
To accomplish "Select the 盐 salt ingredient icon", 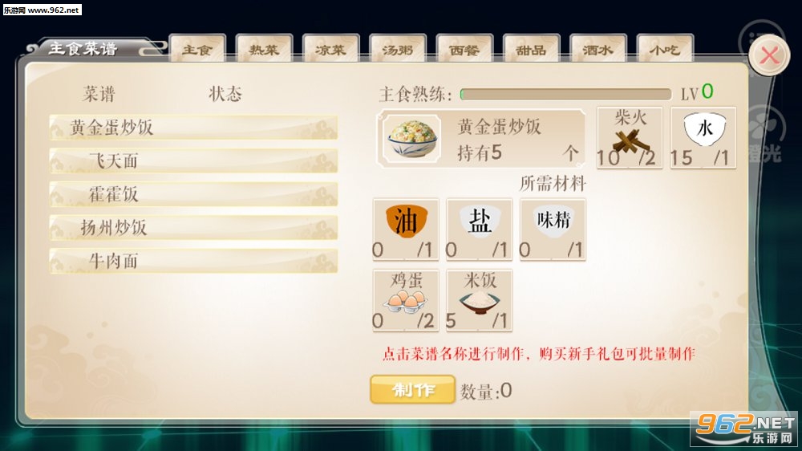I will click(x=480, y=221).
